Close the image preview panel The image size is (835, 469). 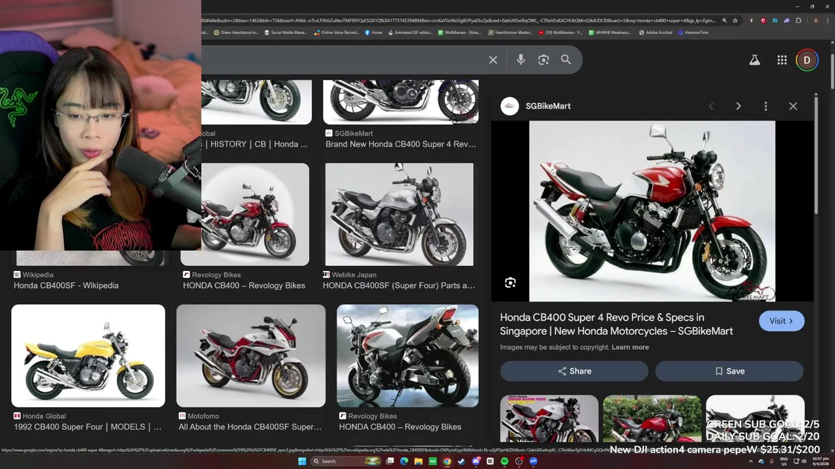tap(793, 106)
